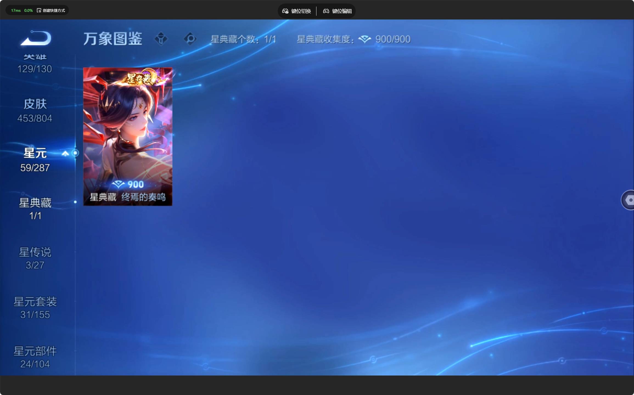Select the 星元 59/287 tab
This screenshot has width=634, height=395.
(x=35, y=160)
